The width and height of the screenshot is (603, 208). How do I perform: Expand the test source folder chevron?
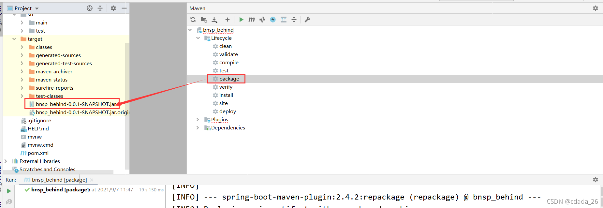22,31
